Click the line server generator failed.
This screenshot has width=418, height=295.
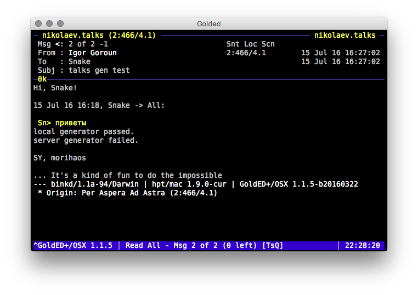coord(86,141)
